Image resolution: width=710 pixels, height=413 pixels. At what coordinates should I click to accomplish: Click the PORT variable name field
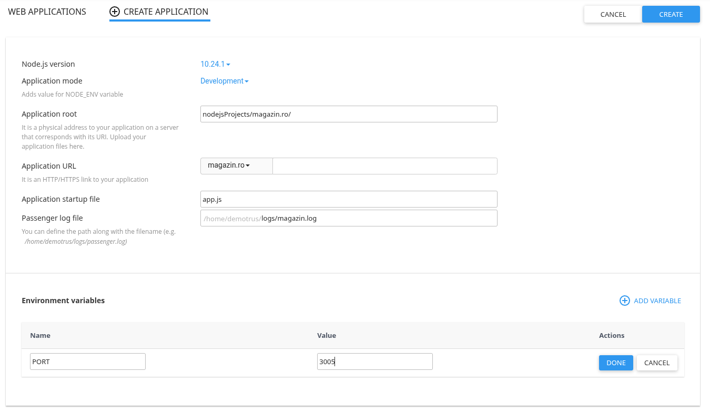[x=88, y=362]
